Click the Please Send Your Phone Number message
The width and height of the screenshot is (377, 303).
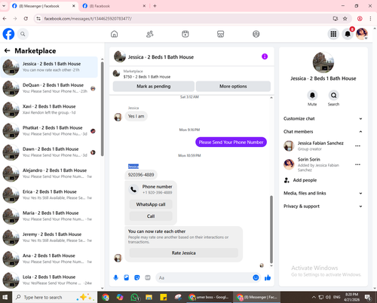click(231, 142)
